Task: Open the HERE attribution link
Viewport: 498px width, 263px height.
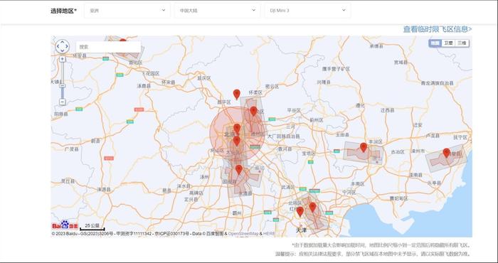Action: click(270, 234)
